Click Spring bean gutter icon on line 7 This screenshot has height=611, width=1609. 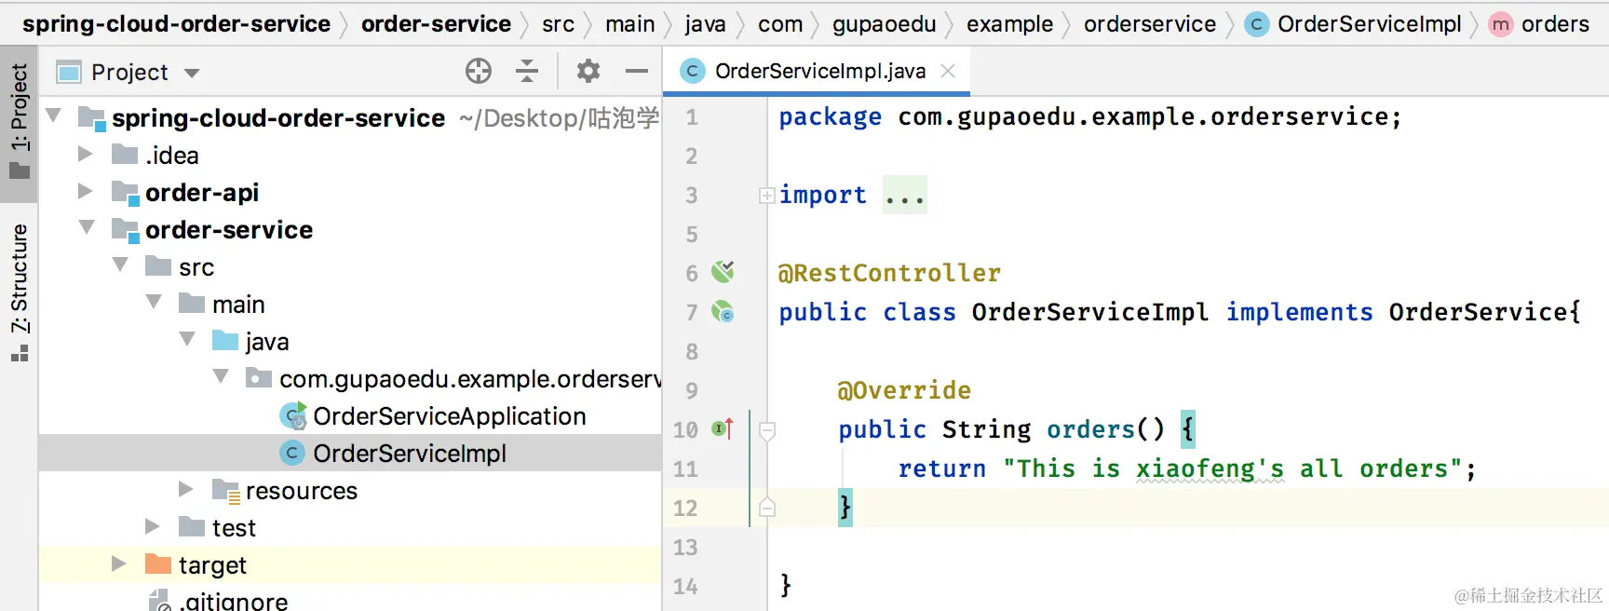click(x=723, y=311)
